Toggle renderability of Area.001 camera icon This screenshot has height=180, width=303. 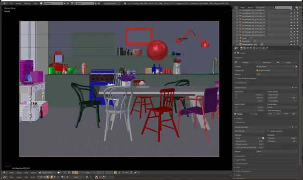(298, 41)
